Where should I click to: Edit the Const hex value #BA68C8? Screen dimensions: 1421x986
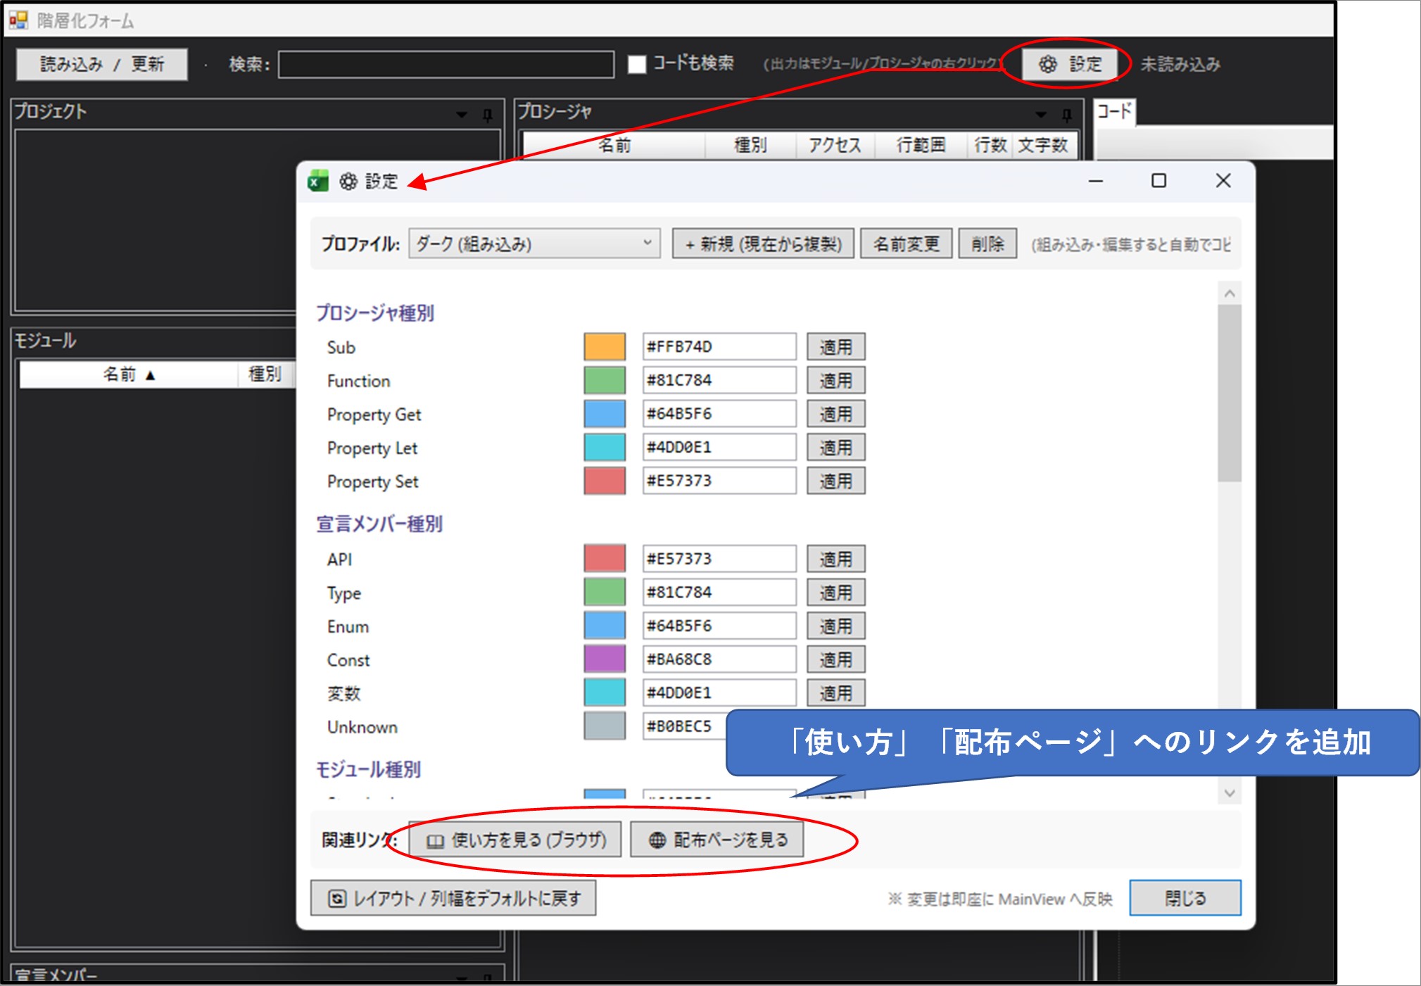coord(719,659)
